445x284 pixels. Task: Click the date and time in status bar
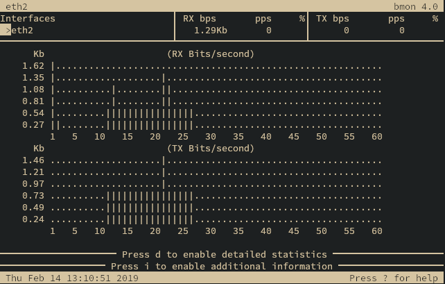pyautogui.click(x=71, y=278)
